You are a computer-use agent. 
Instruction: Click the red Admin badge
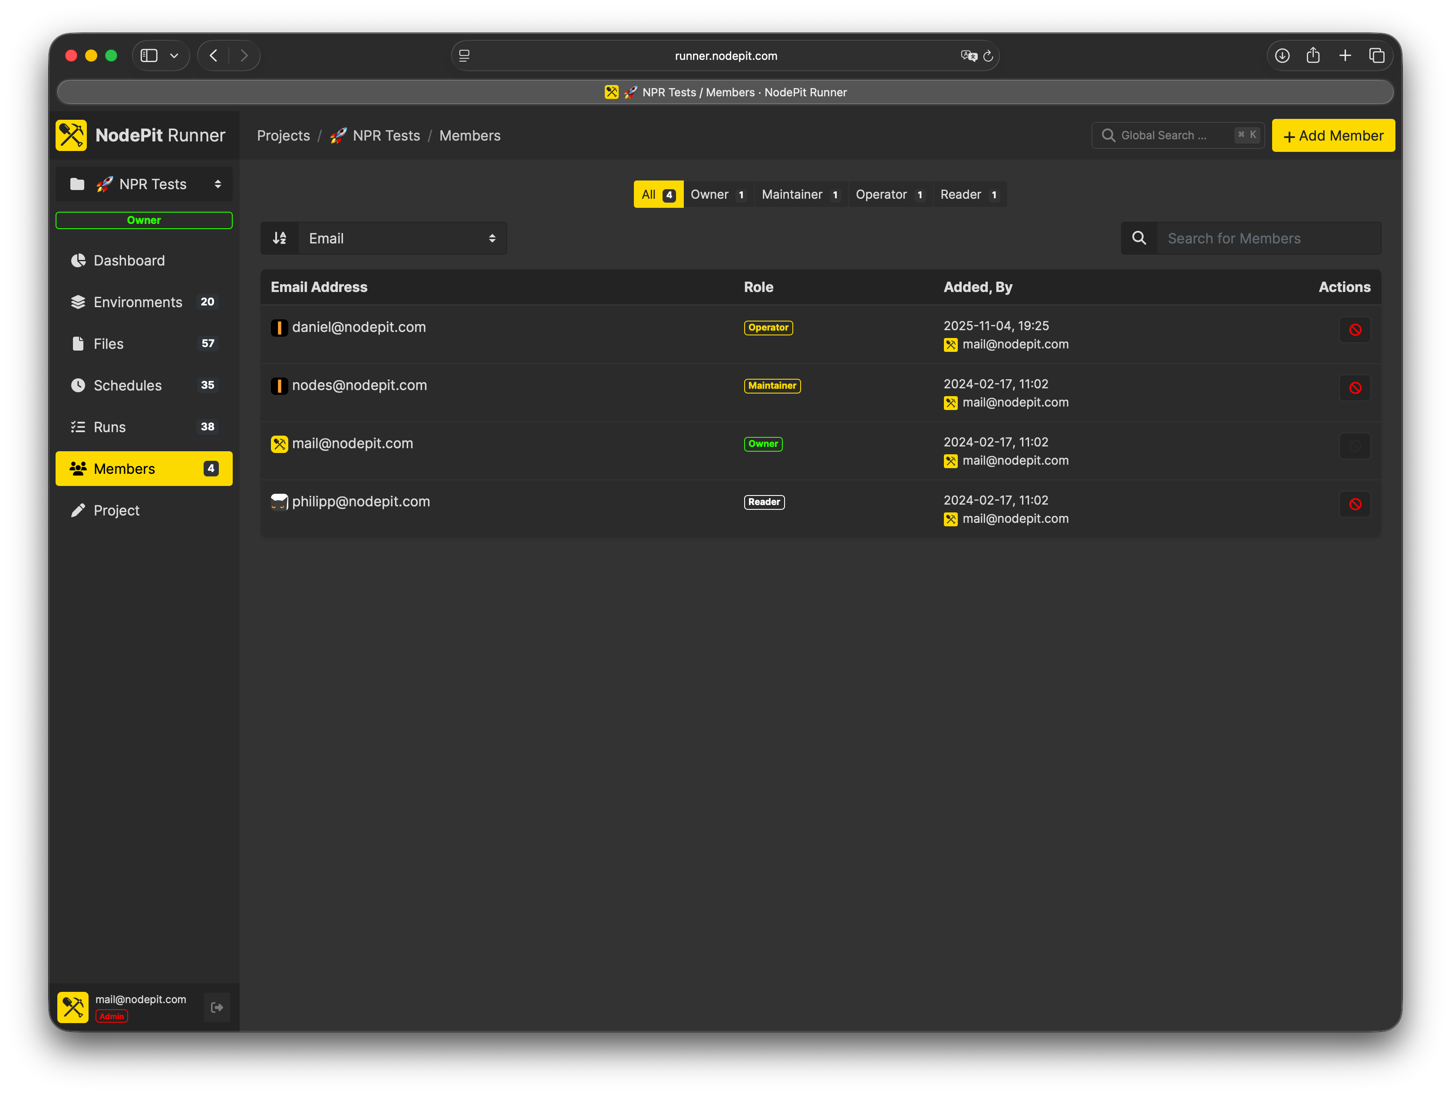click(x=112, y=1017)
